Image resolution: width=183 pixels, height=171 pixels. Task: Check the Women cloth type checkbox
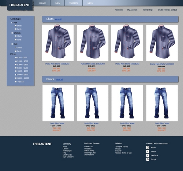click(x=12, y=33)
